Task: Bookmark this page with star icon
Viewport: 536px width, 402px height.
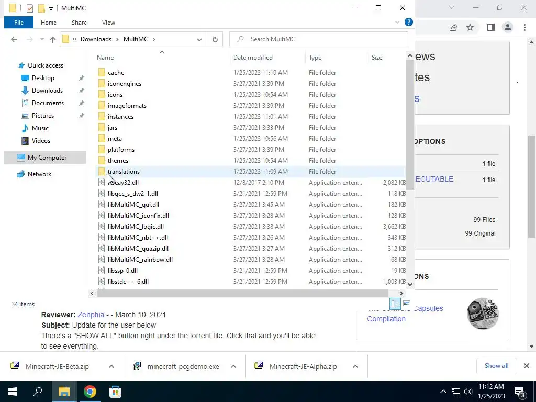Action: (x=470, y=27)
